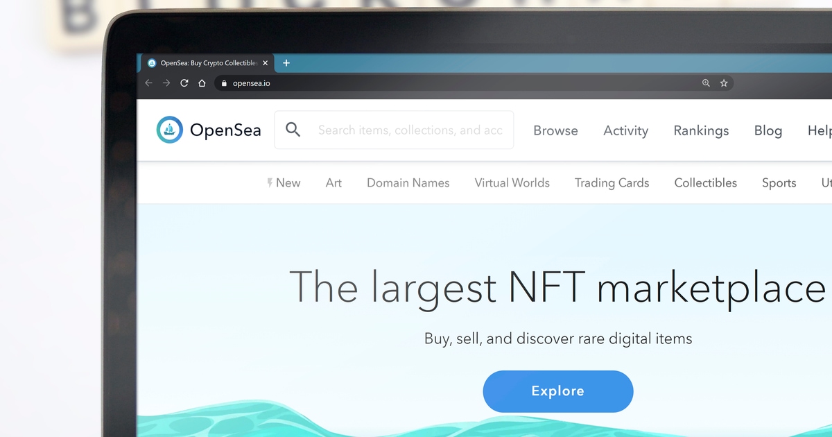Open the Activity page
This screenshot has height=437, width=832.
[x=625, y=130]
